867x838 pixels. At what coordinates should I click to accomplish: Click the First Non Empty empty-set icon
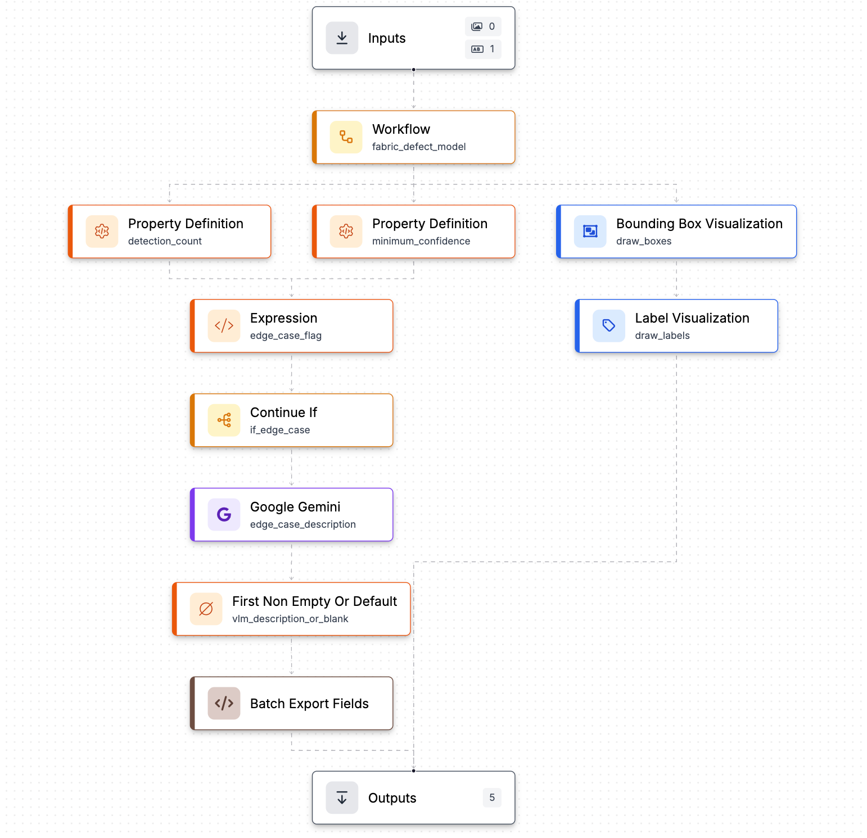pos(206,609)
